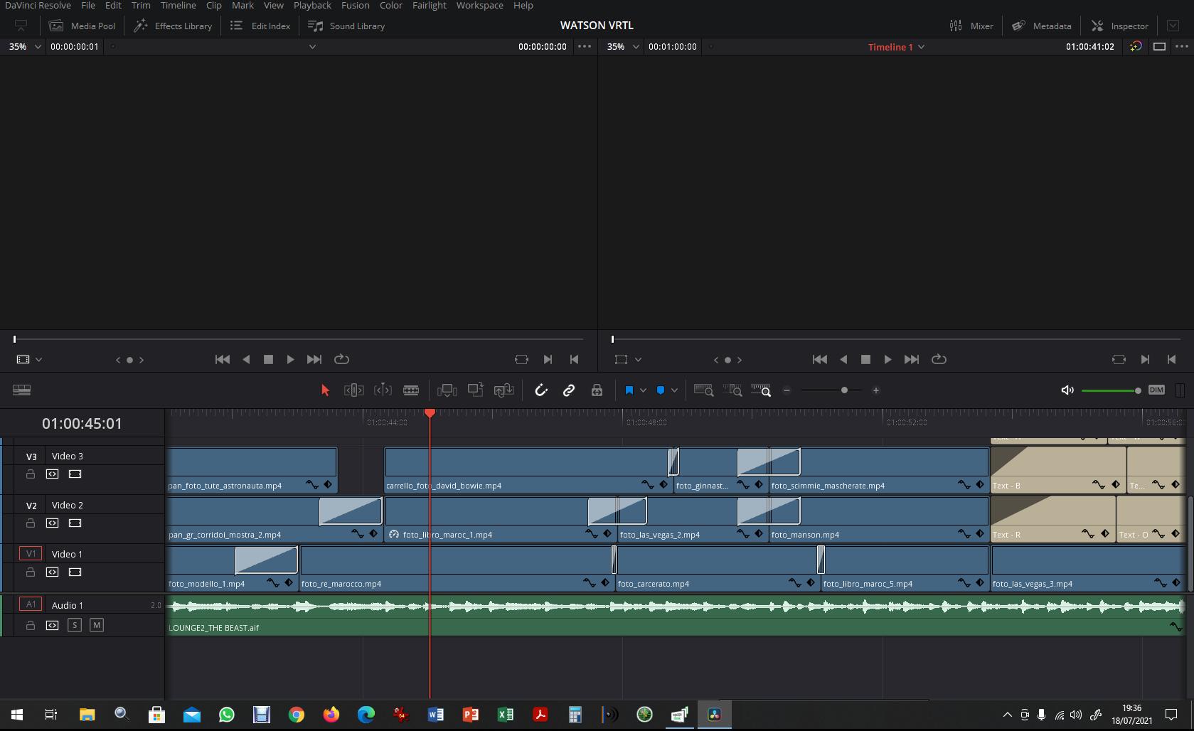Toggle Auto Track Selector on Video 2
Image resolution: width=1194 pixels, height=731 pixels.
tap(52, 523)
